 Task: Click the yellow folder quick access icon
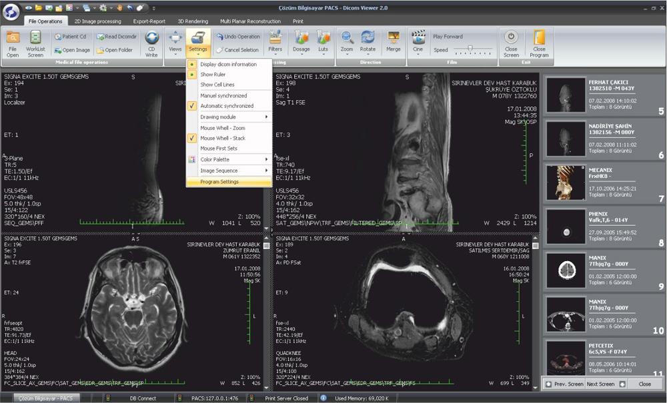[x=39, y=8]
